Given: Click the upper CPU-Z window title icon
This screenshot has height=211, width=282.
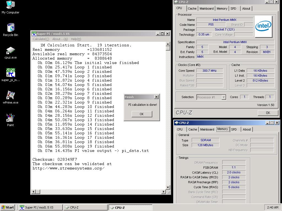Looking at the screenshot, I should coord(176,2).
